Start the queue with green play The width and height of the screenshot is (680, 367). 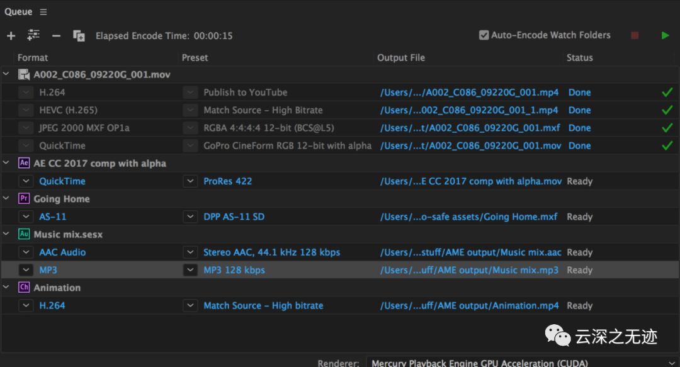coord(665,35)
